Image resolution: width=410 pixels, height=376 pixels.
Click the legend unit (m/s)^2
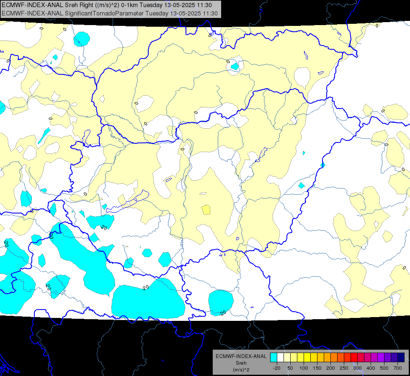point(241,370)
